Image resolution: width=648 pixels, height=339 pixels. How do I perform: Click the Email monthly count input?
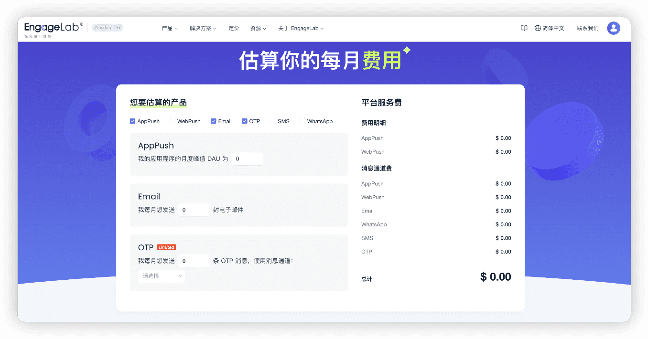click(x=194, y=210)
